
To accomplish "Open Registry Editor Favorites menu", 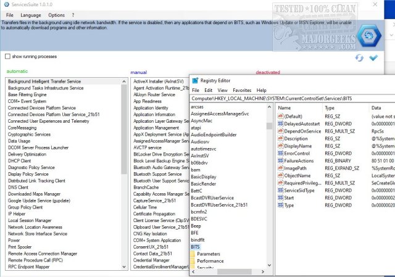I will (x=242, y=90).
